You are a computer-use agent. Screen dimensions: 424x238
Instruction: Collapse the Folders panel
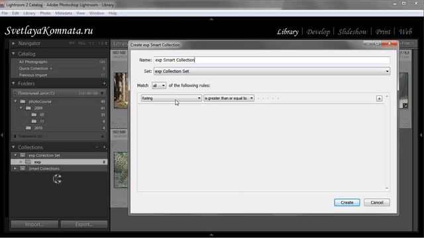click(13, 83)
